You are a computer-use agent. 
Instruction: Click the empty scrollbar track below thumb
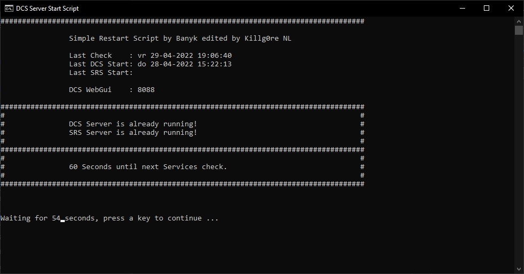519,161
